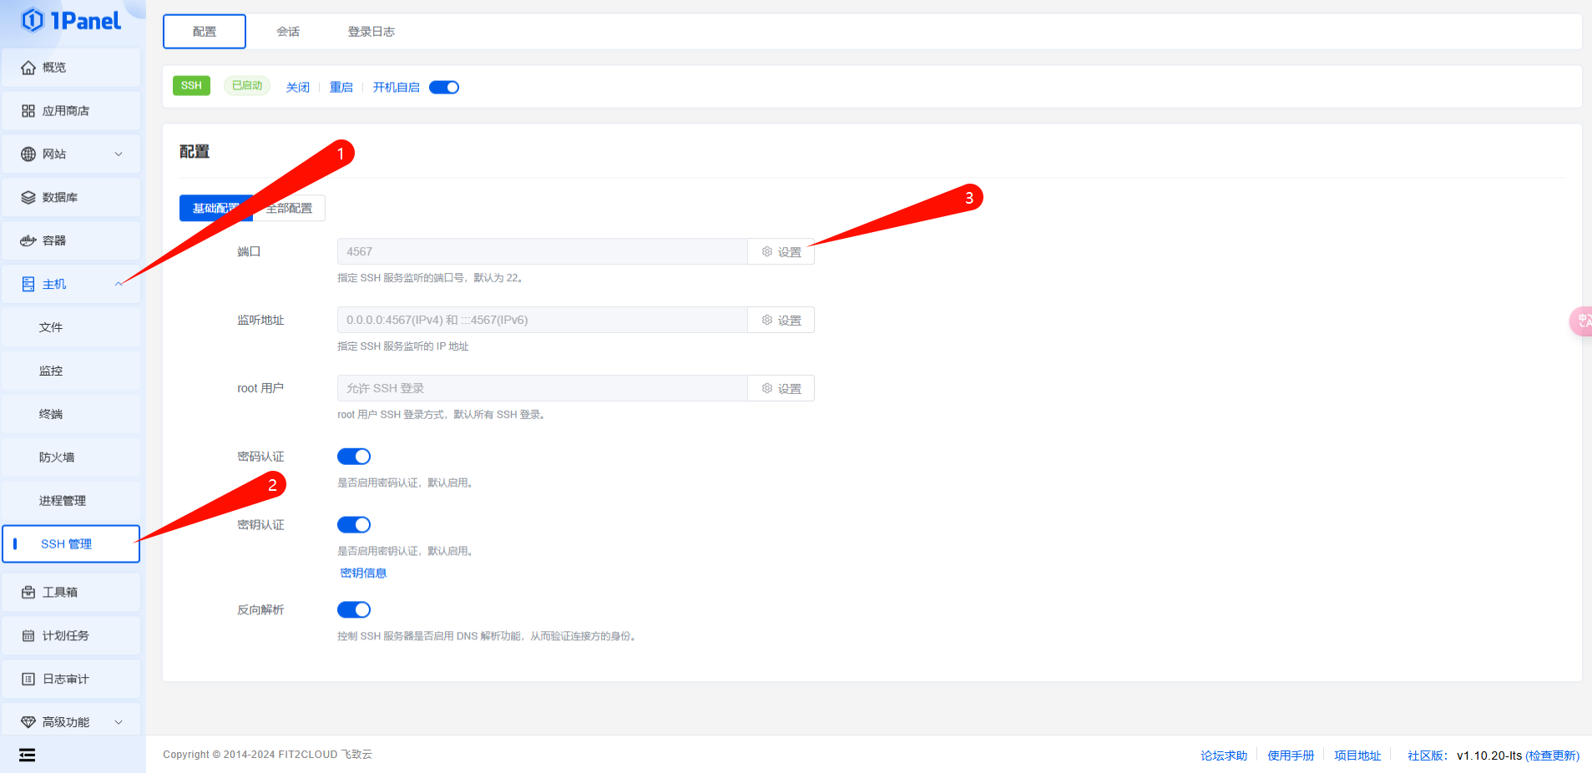Click the listen address input field
Viewport: 1592px width, 773px height.
542,321
